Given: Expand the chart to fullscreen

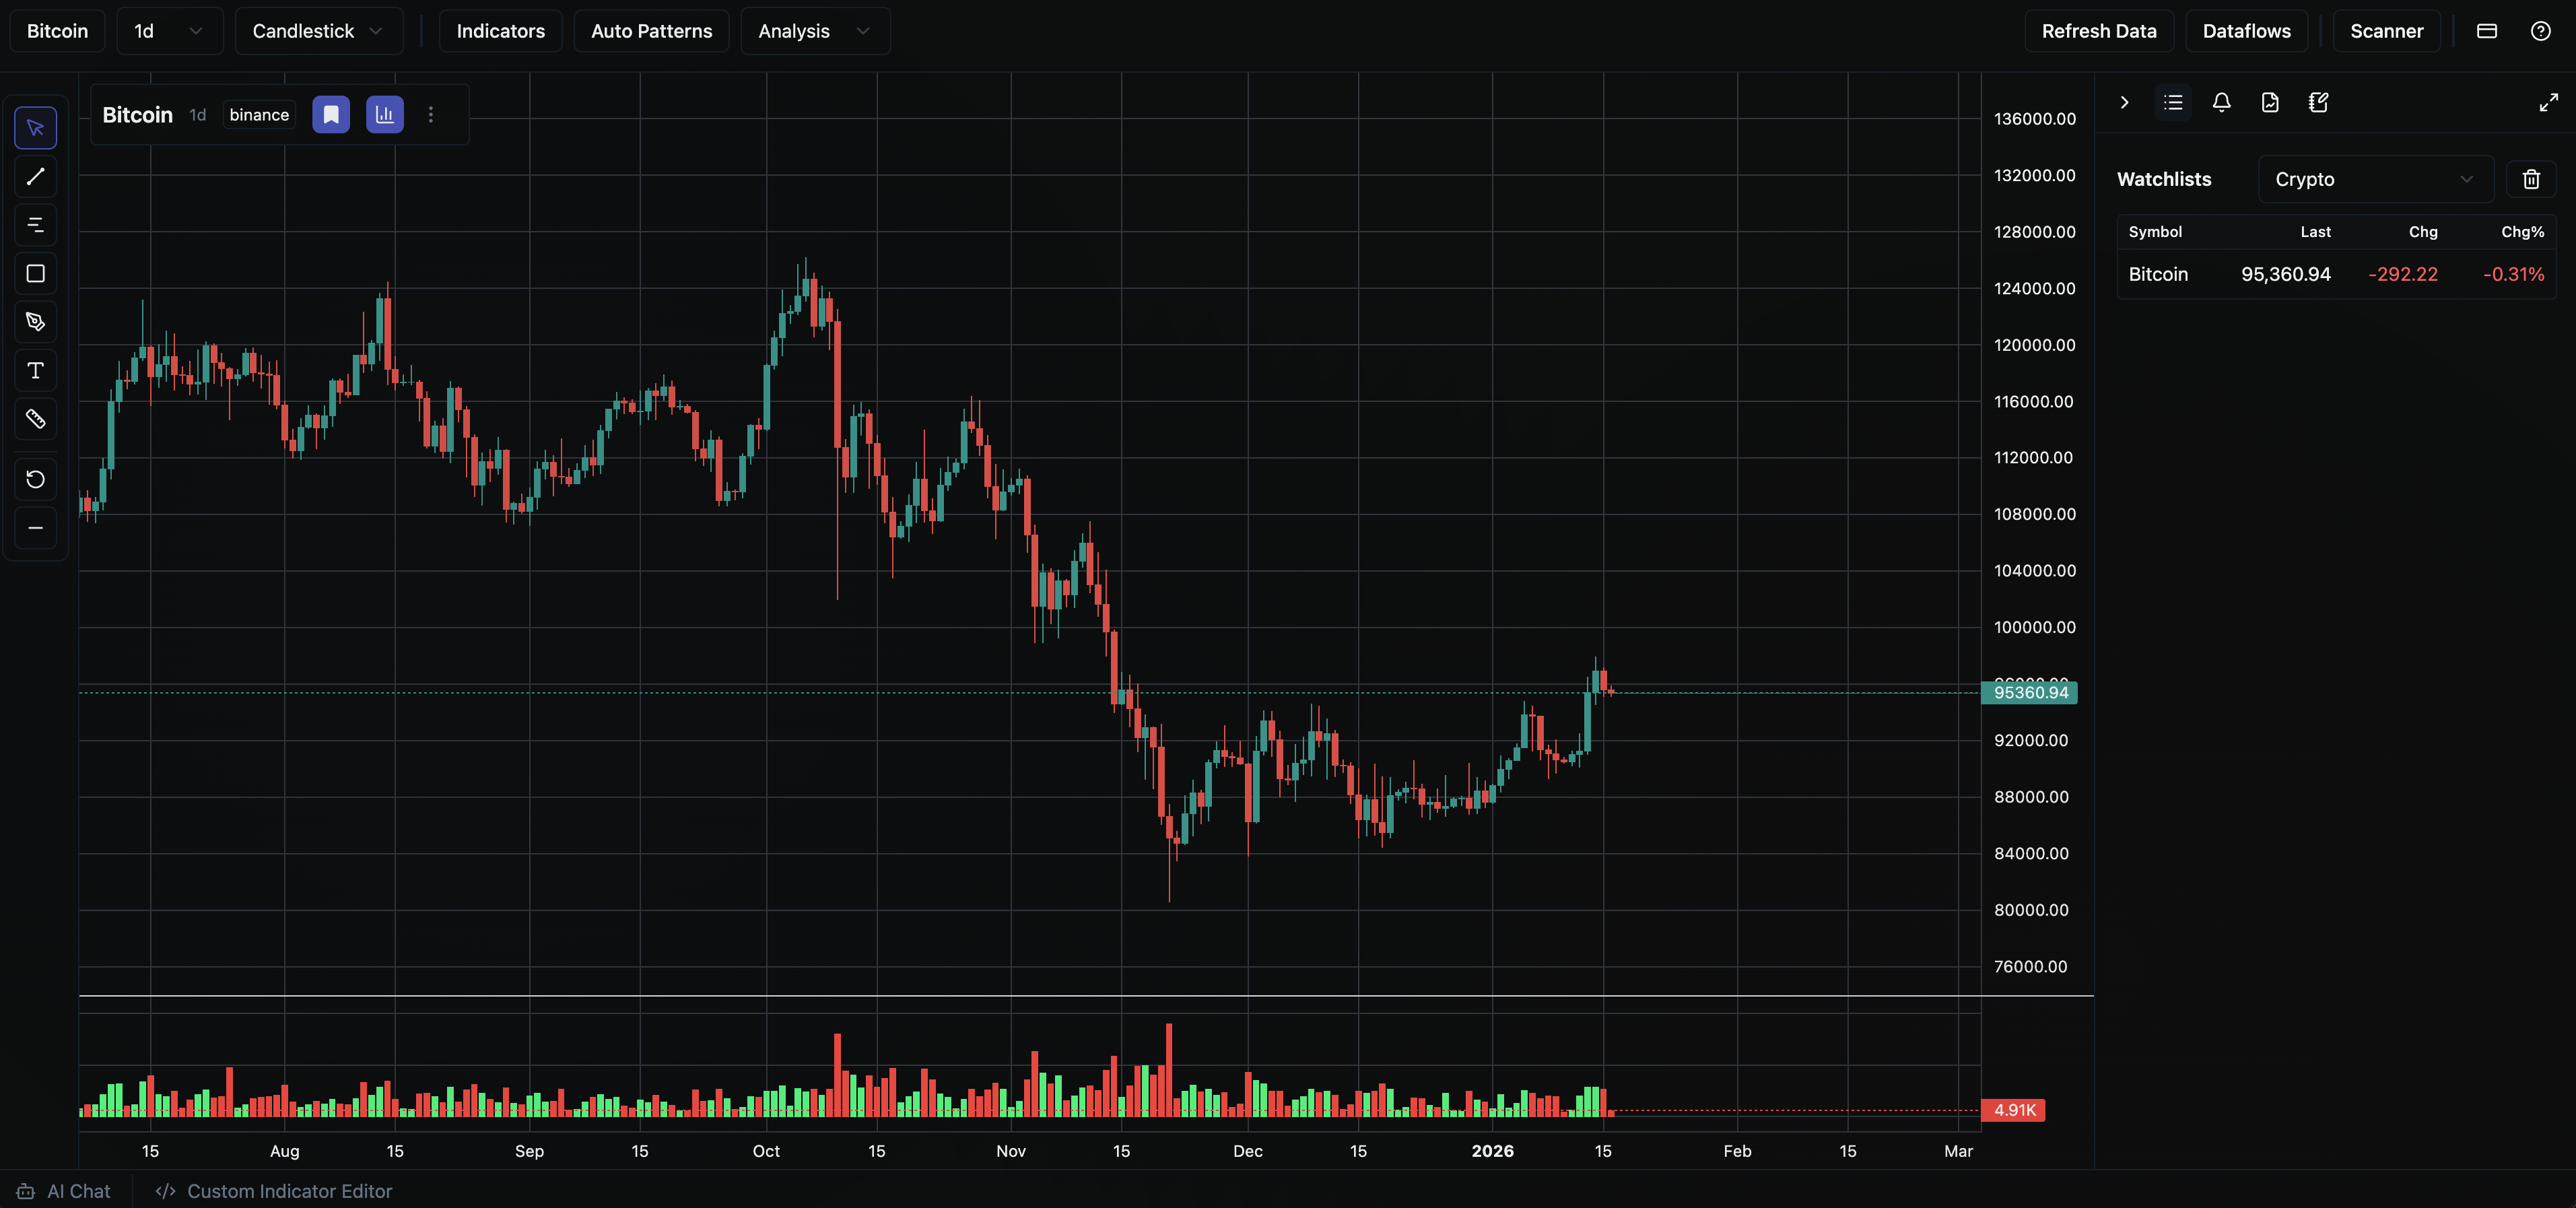Looking at the screenshot, I should point(2548,102).
